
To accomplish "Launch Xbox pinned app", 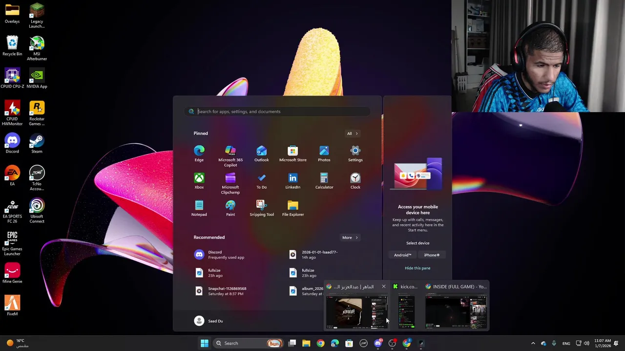I will pos(199,181).
